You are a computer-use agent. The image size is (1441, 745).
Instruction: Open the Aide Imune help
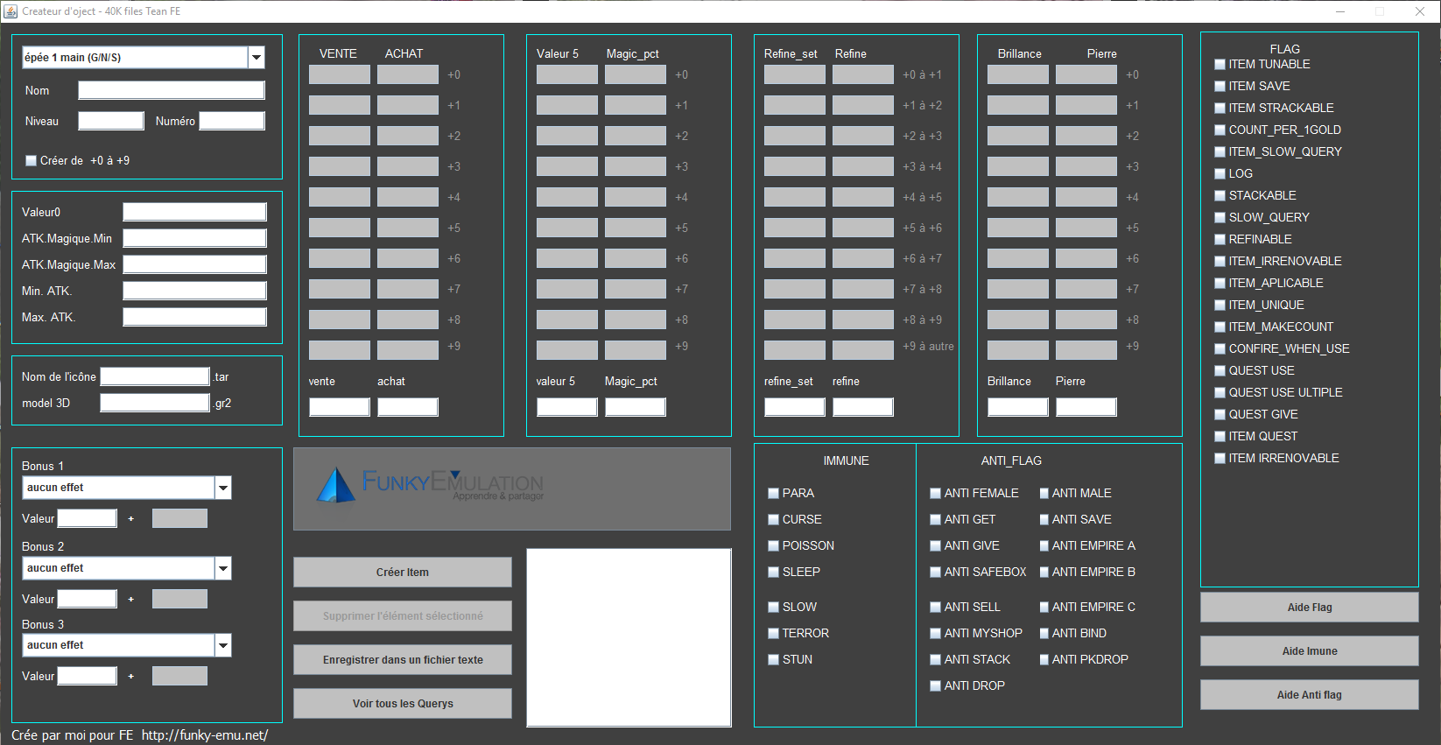click(1310, 651)
